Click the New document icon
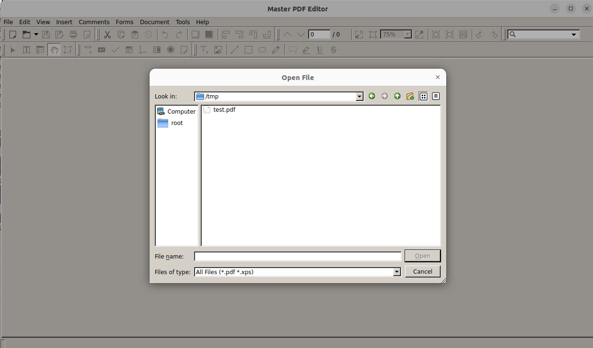 [13, 35]
